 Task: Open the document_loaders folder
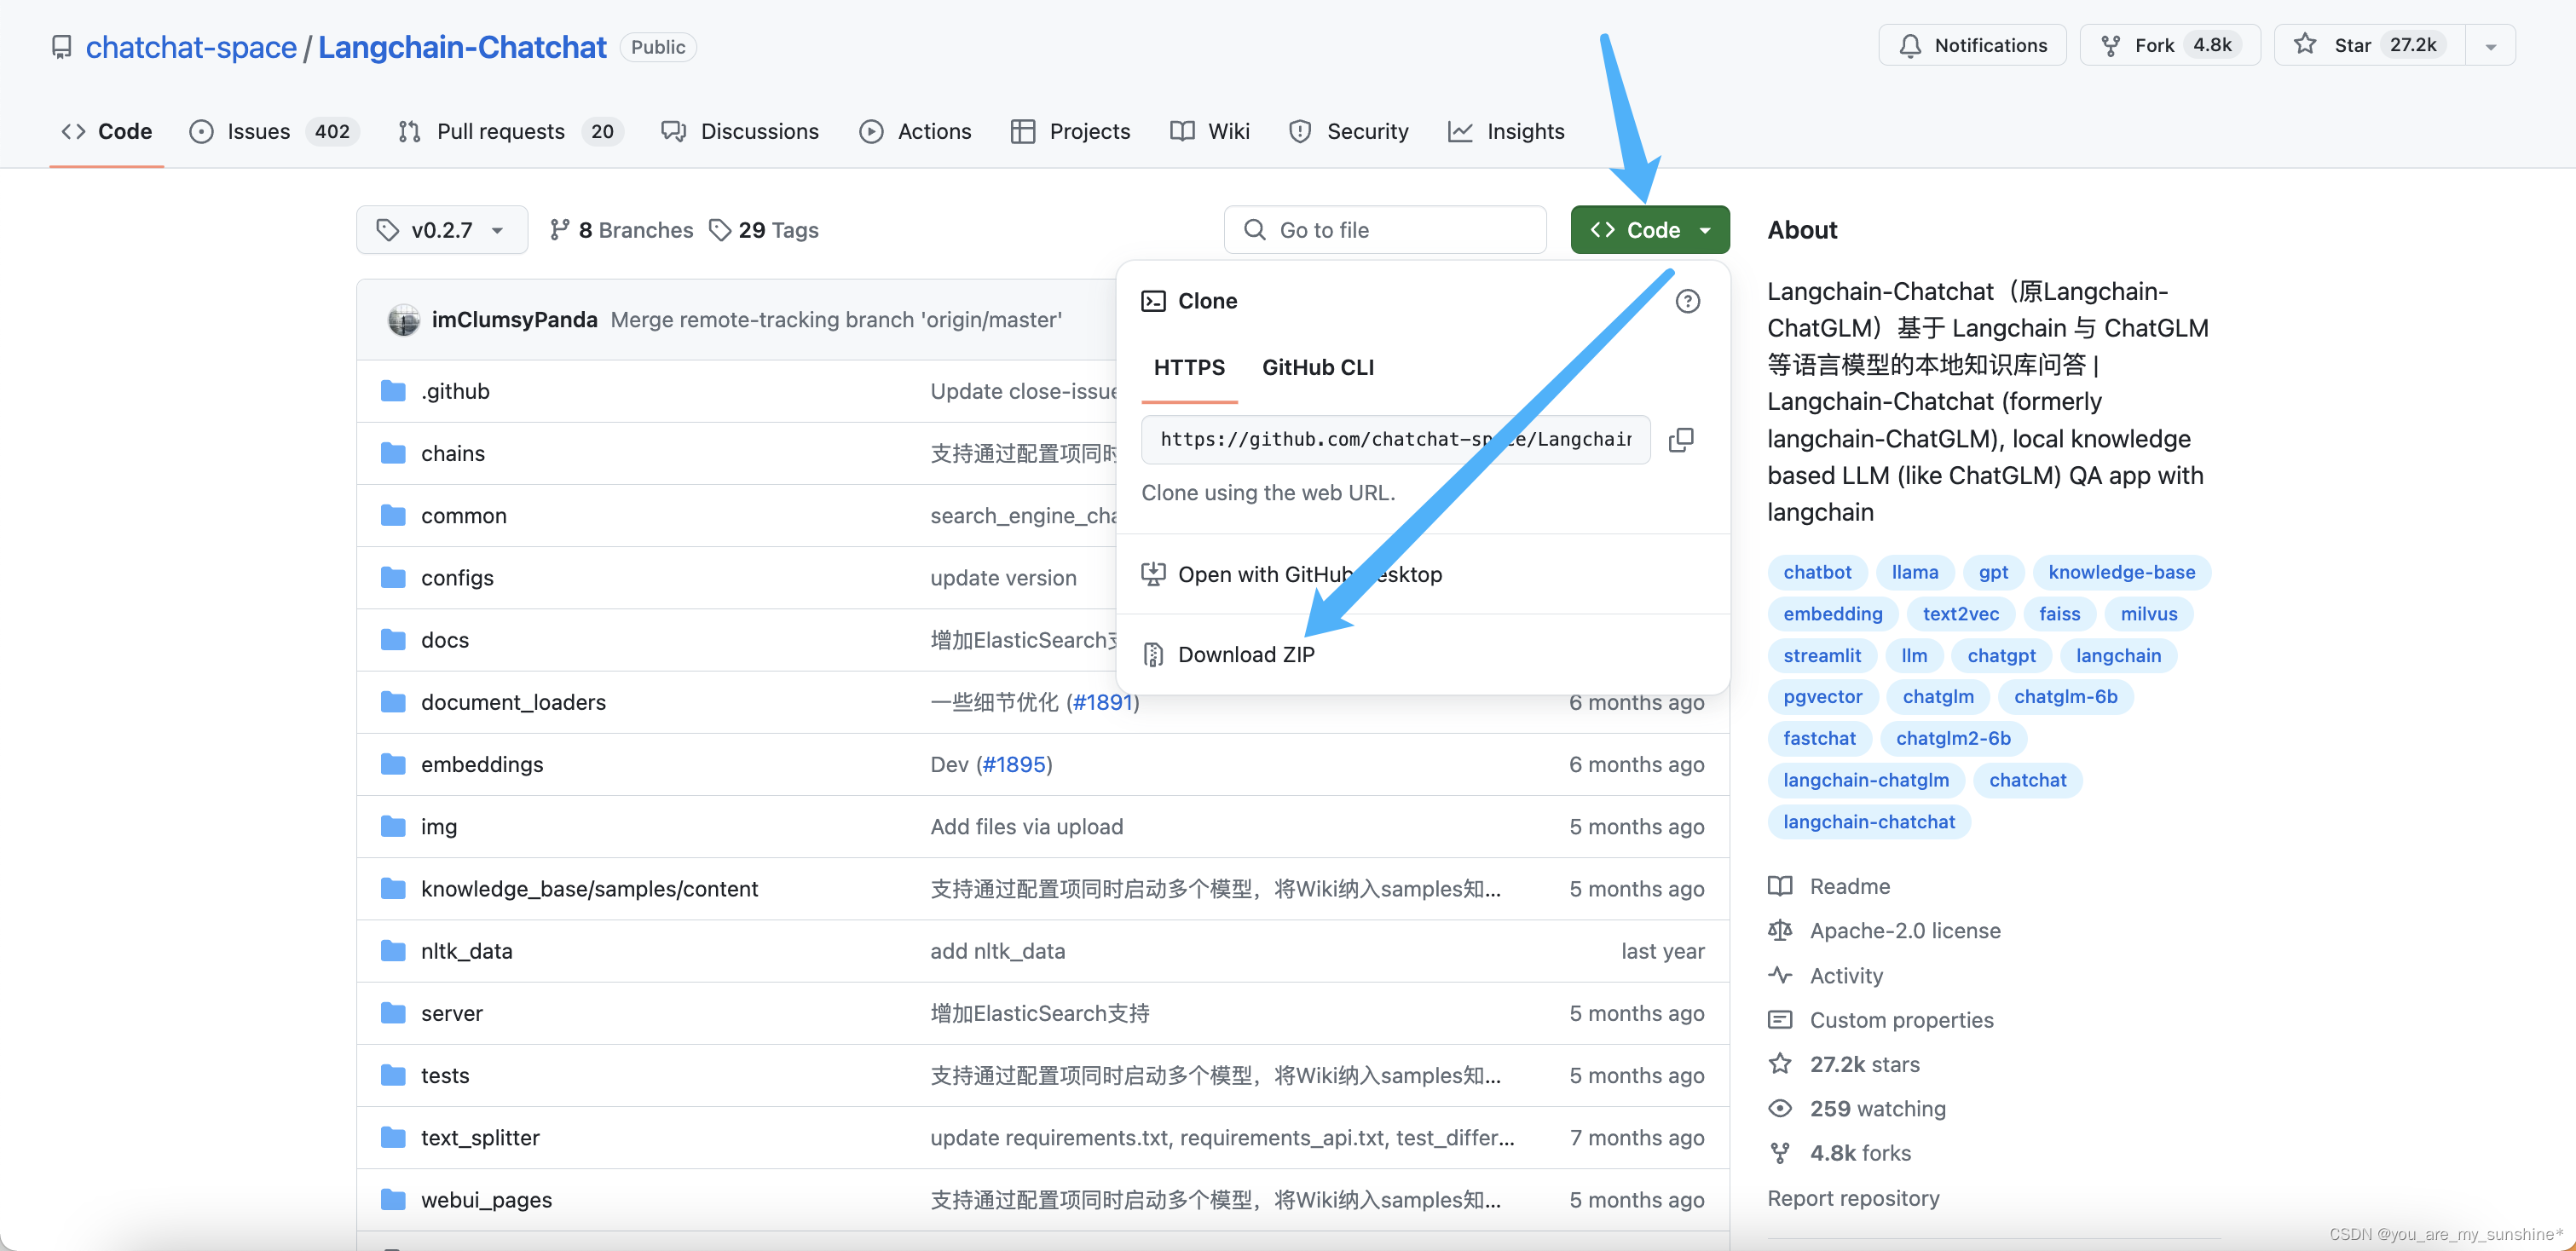513,702
